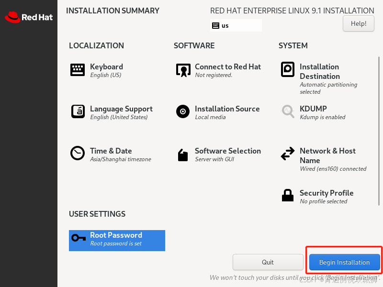Click the Network & Host Name arrows icon
This screenshot has width=383, height=287.
coord(288,154)
